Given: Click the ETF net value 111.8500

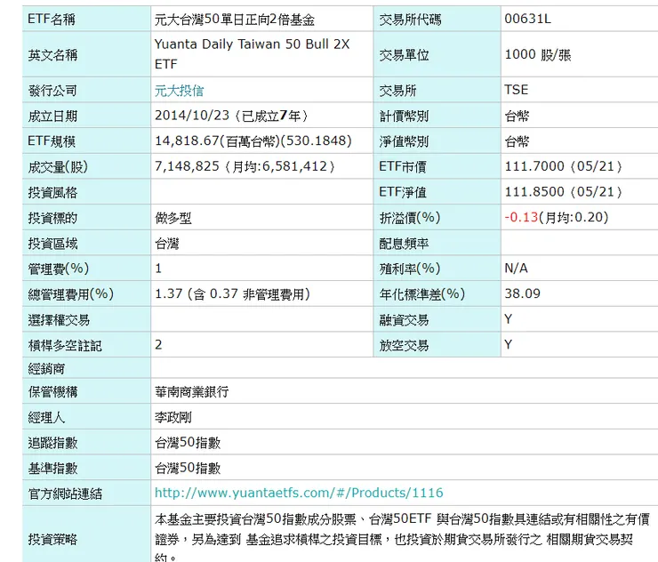Looking at the screenshot, I should tap(534, 192).
